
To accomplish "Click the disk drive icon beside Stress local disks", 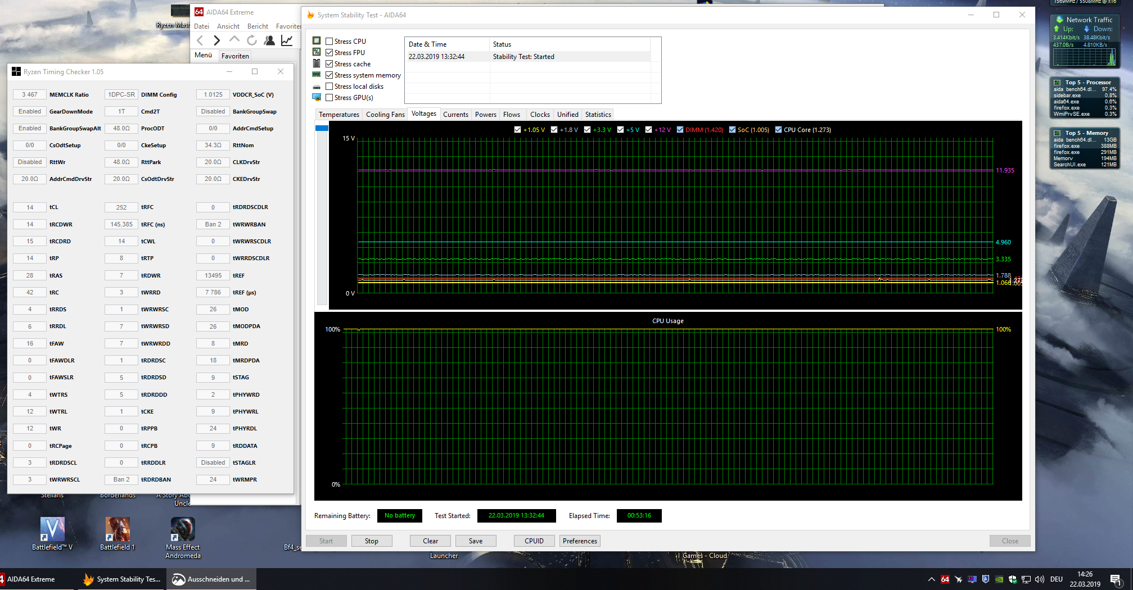I will point(317,87).
